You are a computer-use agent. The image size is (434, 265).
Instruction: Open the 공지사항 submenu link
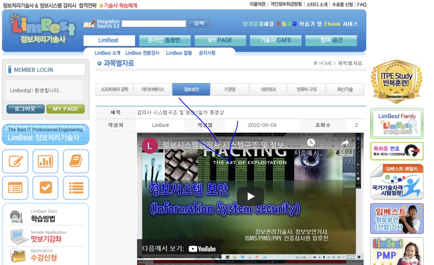pyautogui.click(x=207, y=53)
